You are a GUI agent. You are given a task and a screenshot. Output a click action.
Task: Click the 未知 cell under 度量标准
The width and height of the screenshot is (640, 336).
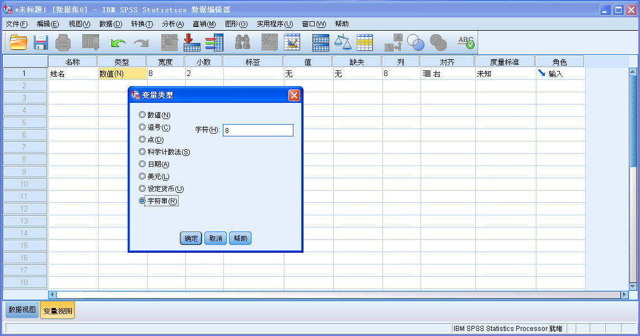[505, 74]
